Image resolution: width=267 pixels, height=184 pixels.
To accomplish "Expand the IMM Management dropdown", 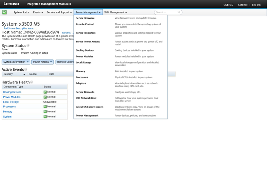I will click(115, 12).
